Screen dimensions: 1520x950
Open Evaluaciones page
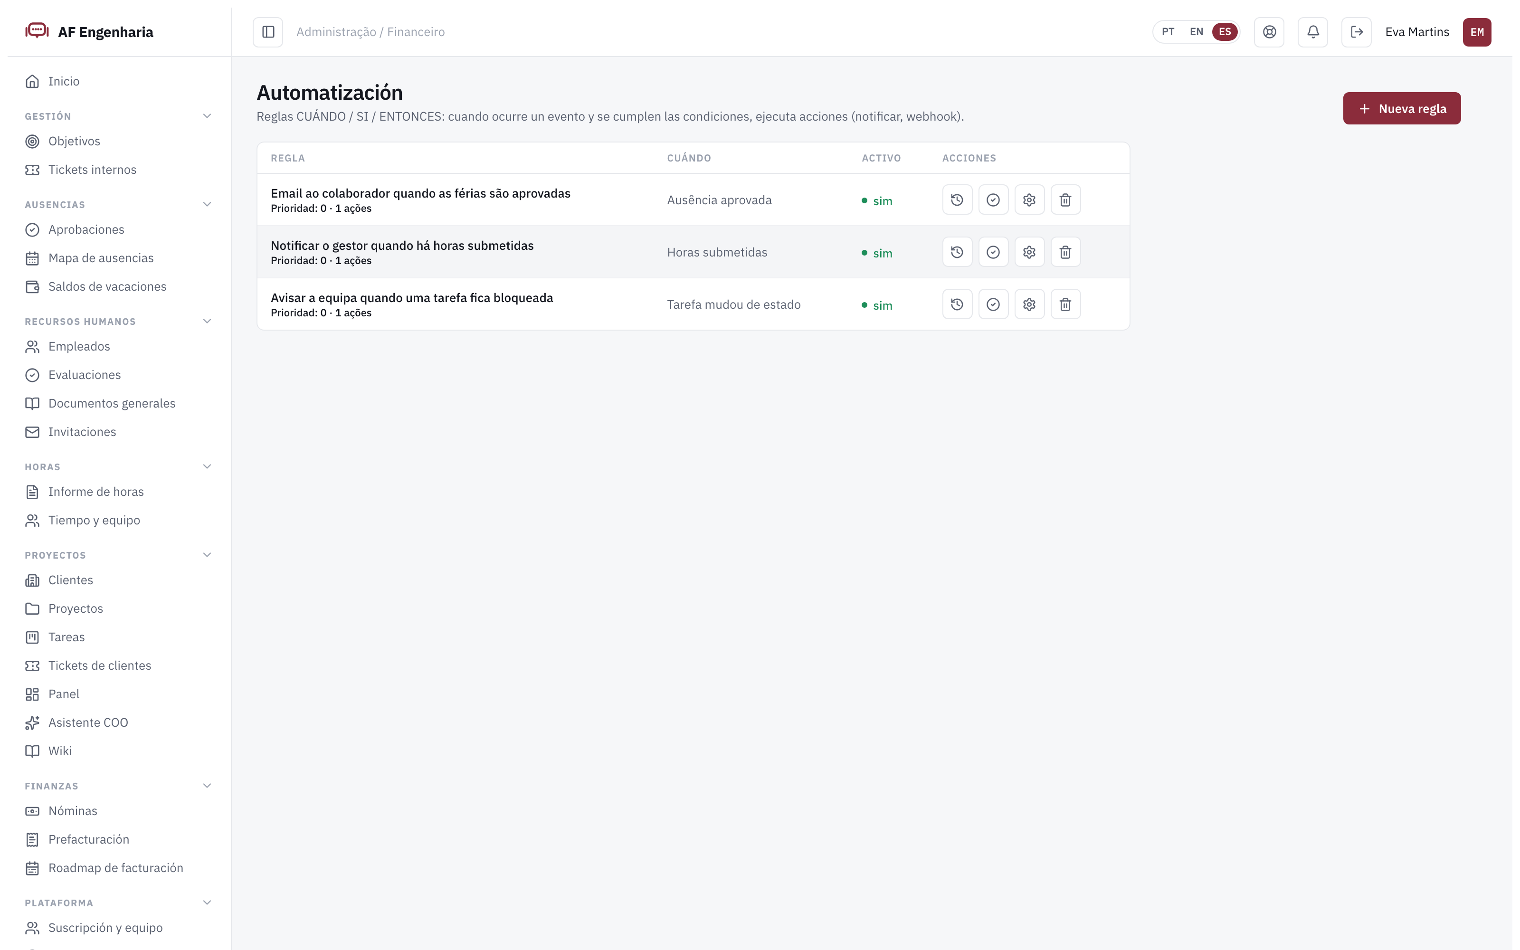click(119, 375)
